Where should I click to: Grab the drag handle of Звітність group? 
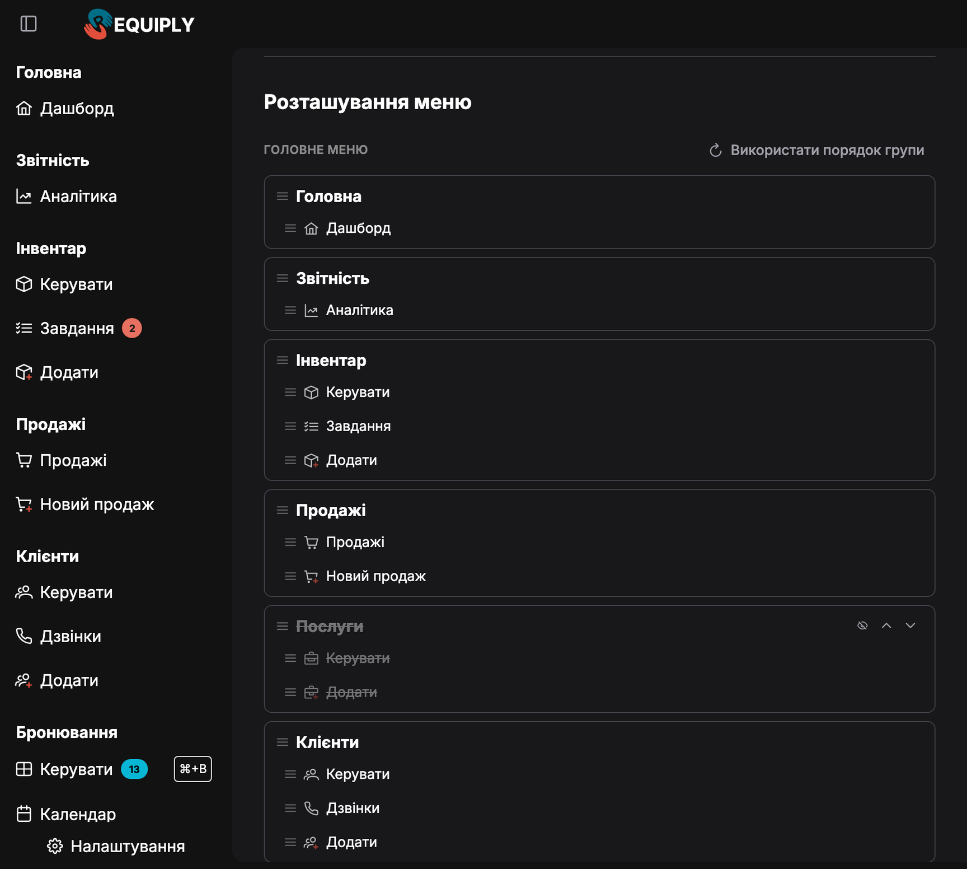coord(283,278)
